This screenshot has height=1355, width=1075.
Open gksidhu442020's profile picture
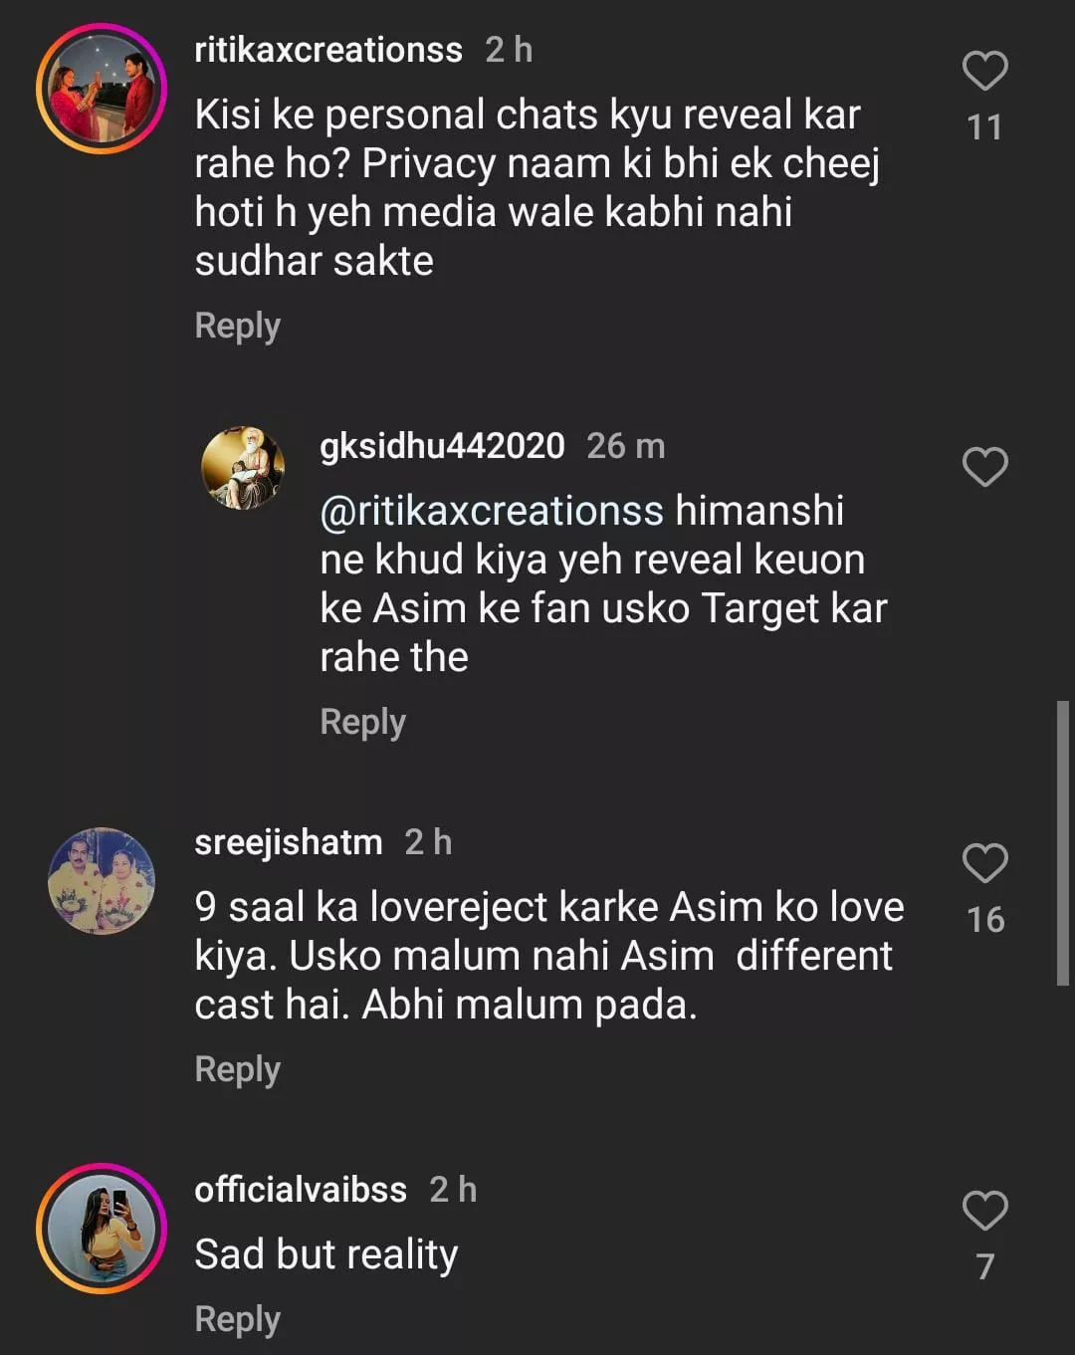243,468
